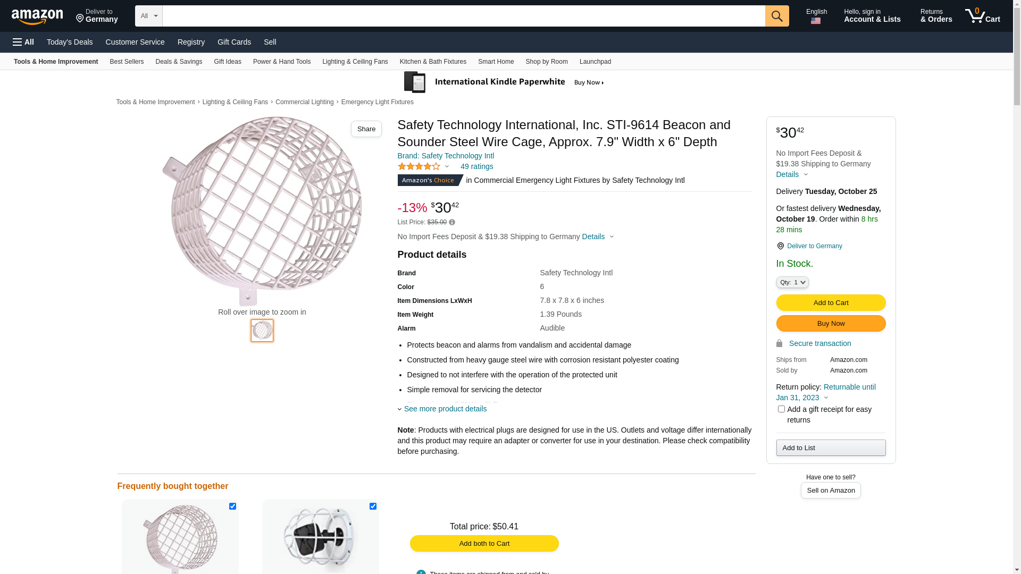Check the gift receipt checkbox
This screenshot has width=1021, height=574.
(781, 409)
